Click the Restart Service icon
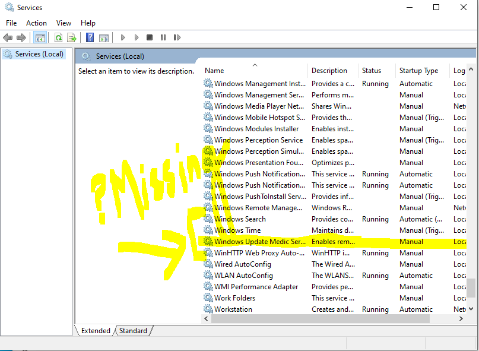Screen dimensions: 479x351 177,37
